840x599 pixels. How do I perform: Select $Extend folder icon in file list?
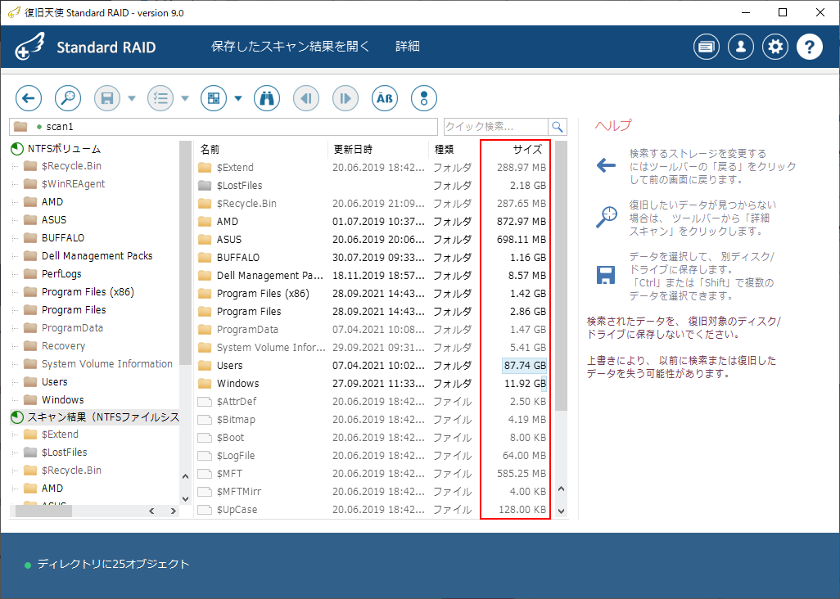click(205, 168)
